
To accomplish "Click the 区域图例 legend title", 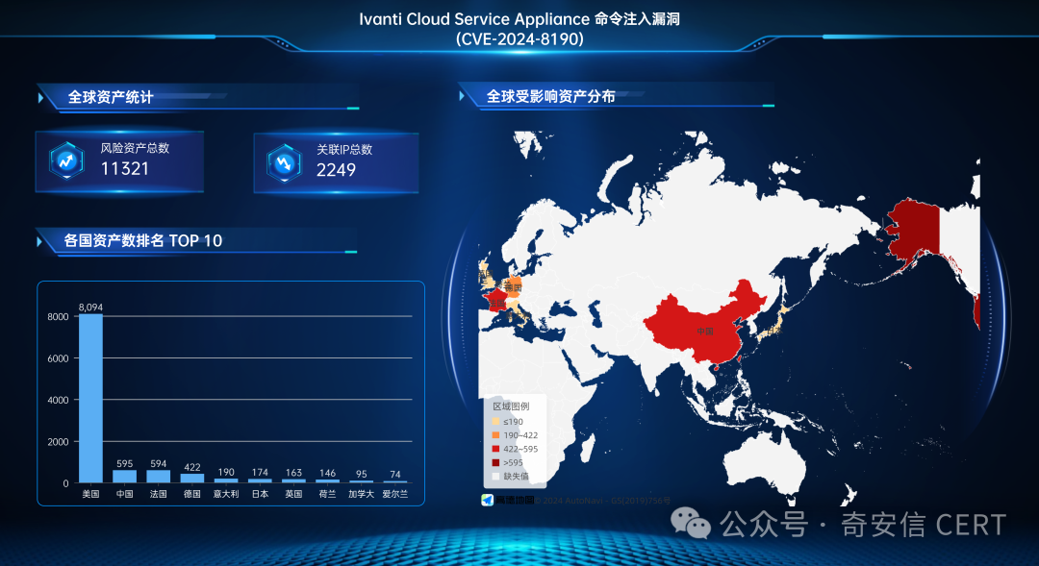I will 511,406.
